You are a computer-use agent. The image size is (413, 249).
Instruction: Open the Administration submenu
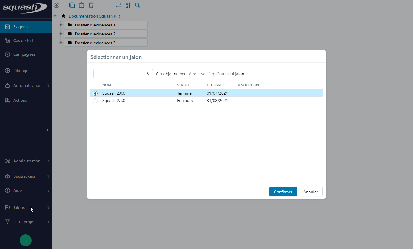(x=27, y=161)
